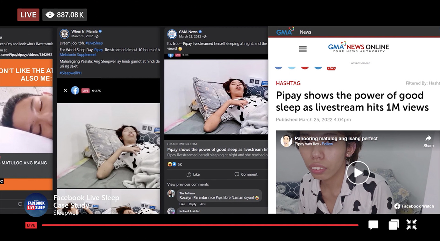The image size is (440, 241).
Task: Like the GMA News post
Action: [x=193, y=174]
